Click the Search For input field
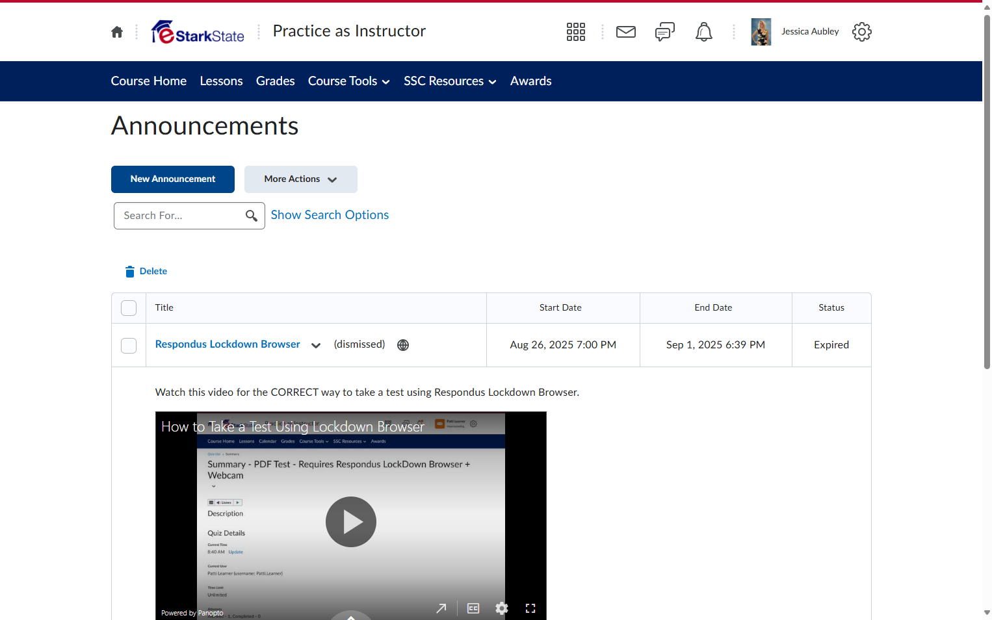The image size is (992, 620). coord(189,216)
